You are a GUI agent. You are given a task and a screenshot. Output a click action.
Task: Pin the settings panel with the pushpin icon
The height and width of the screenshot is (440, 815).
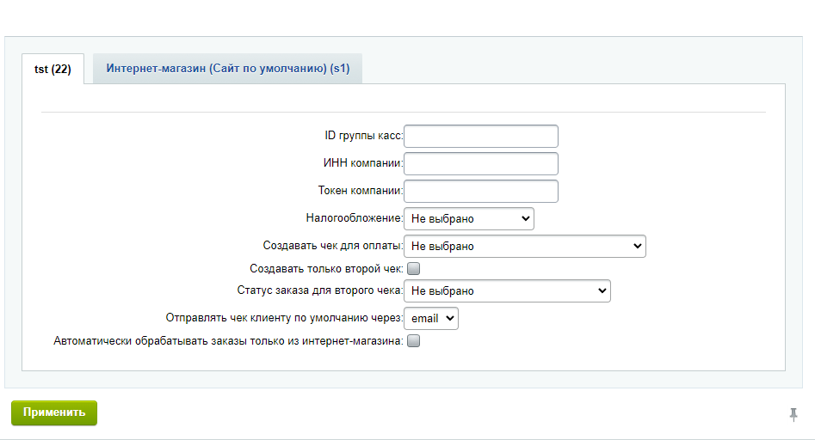793,415
